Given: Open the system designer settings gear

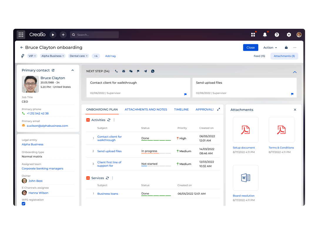Looking at the screenshot, I should (x=289, y=34).
